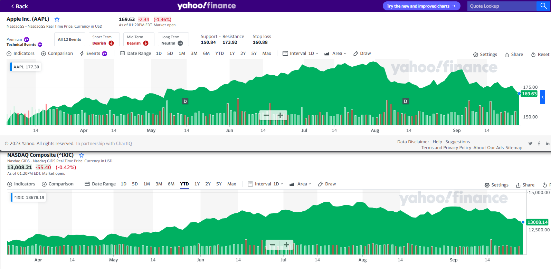The width and height of the screenshot is (551, 269).
Task: Open Terms and Privacy Policy link
Action: point(446,148)
